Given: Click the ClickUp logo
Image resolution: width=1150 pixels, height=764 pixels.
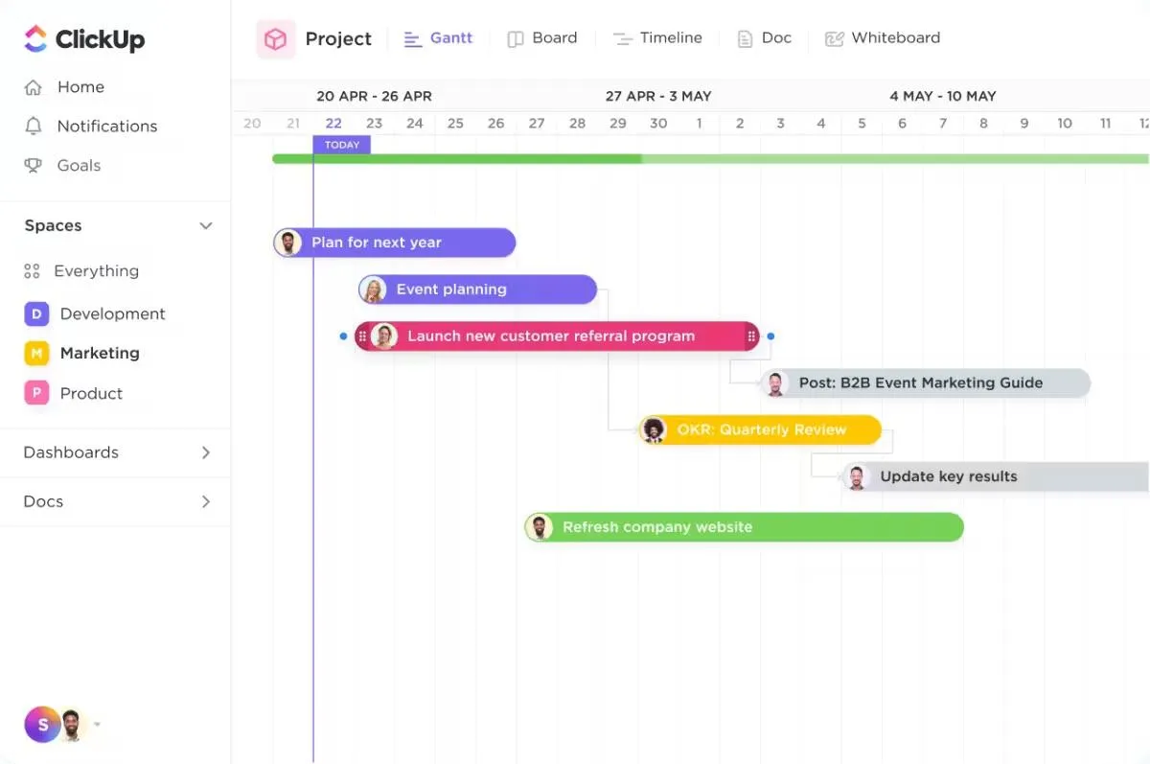Looking at the screenshot, I should click(84, 39).
